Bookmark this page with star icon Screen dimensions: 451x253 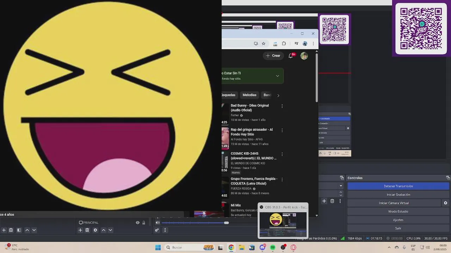(263, 44)
